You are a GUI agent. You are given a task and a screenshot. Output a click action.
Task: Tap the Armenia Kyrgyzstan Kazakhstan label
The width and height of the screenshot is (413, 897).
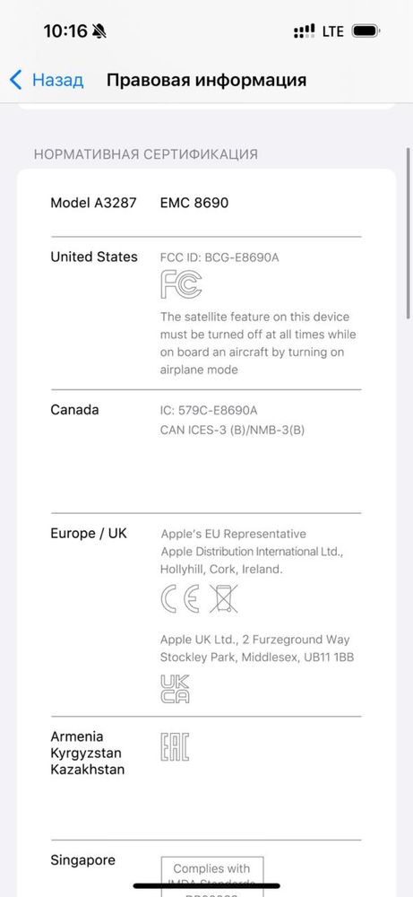tap(88, 753)
